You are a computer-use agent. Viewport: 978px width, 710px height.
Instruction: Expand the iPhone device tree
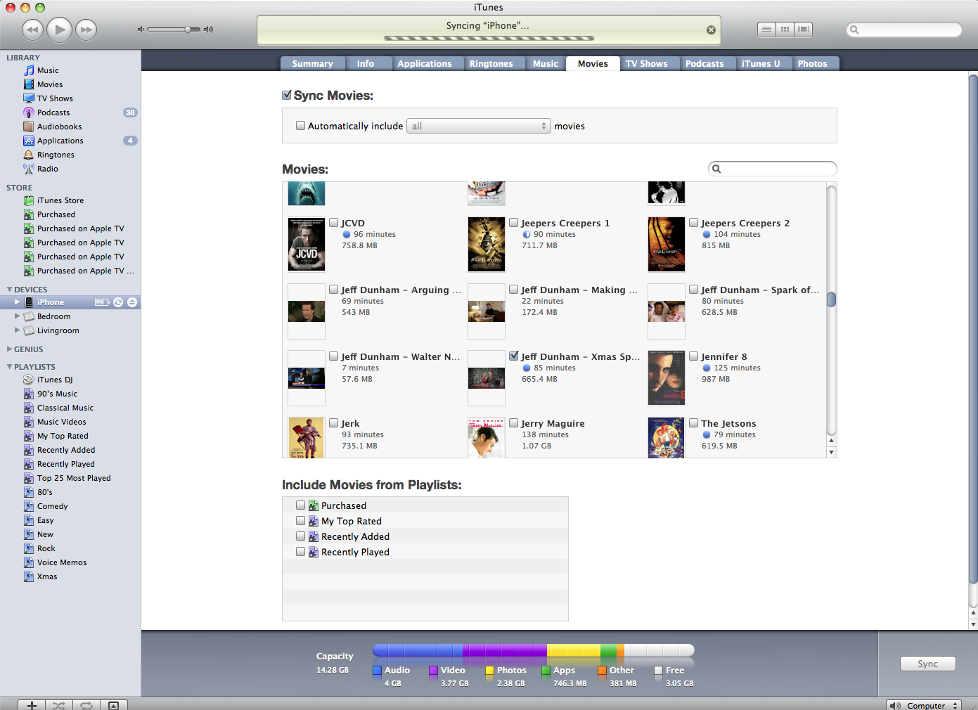(17, 302)
